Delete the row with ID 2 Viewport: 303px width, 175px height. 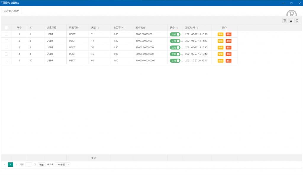228,41
